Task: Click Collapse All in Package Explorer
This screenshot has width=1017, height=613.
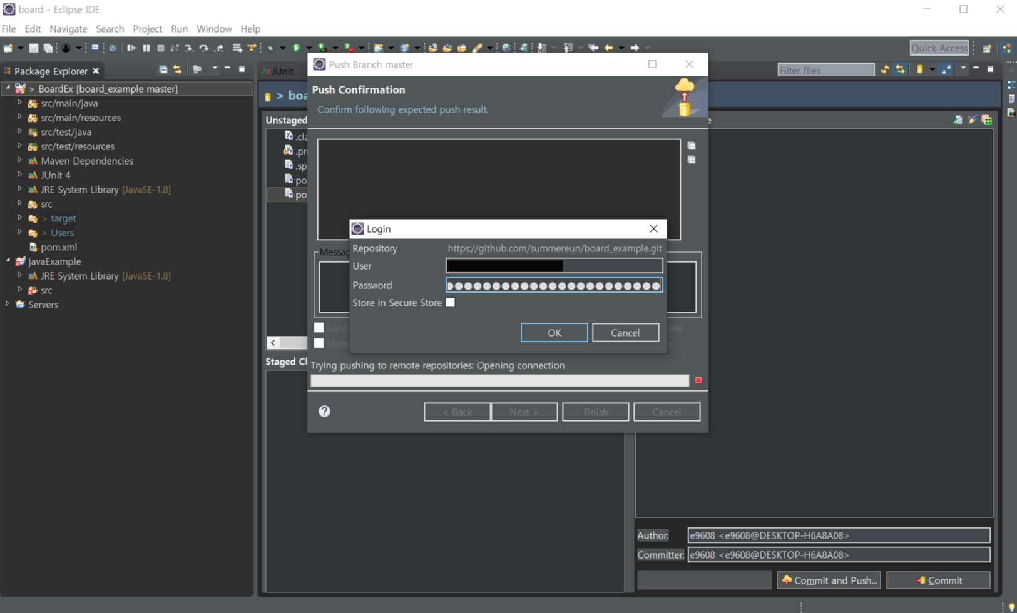Action: tap(163, 69)
